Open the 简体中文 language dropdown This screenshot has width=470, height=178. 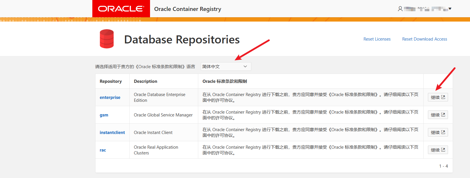click(x=226, y=66)
